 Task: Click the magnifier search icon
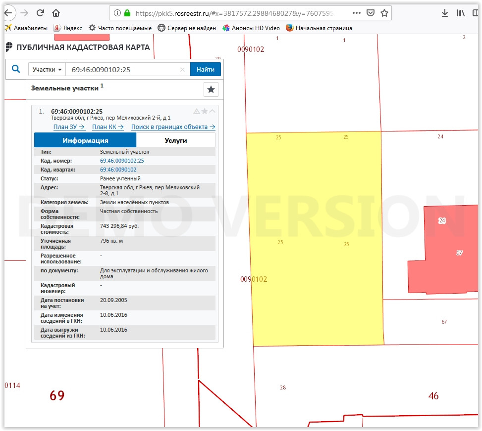pos(16,69)
